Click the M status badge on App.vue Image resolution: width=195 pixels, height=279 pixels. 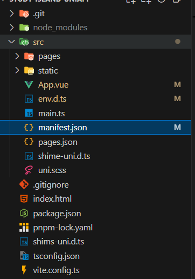[177, 84]
